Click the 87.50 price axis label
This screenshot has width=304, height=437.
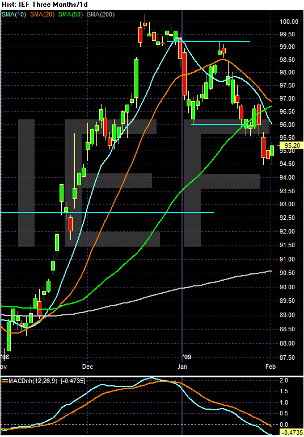pos(288,357)
